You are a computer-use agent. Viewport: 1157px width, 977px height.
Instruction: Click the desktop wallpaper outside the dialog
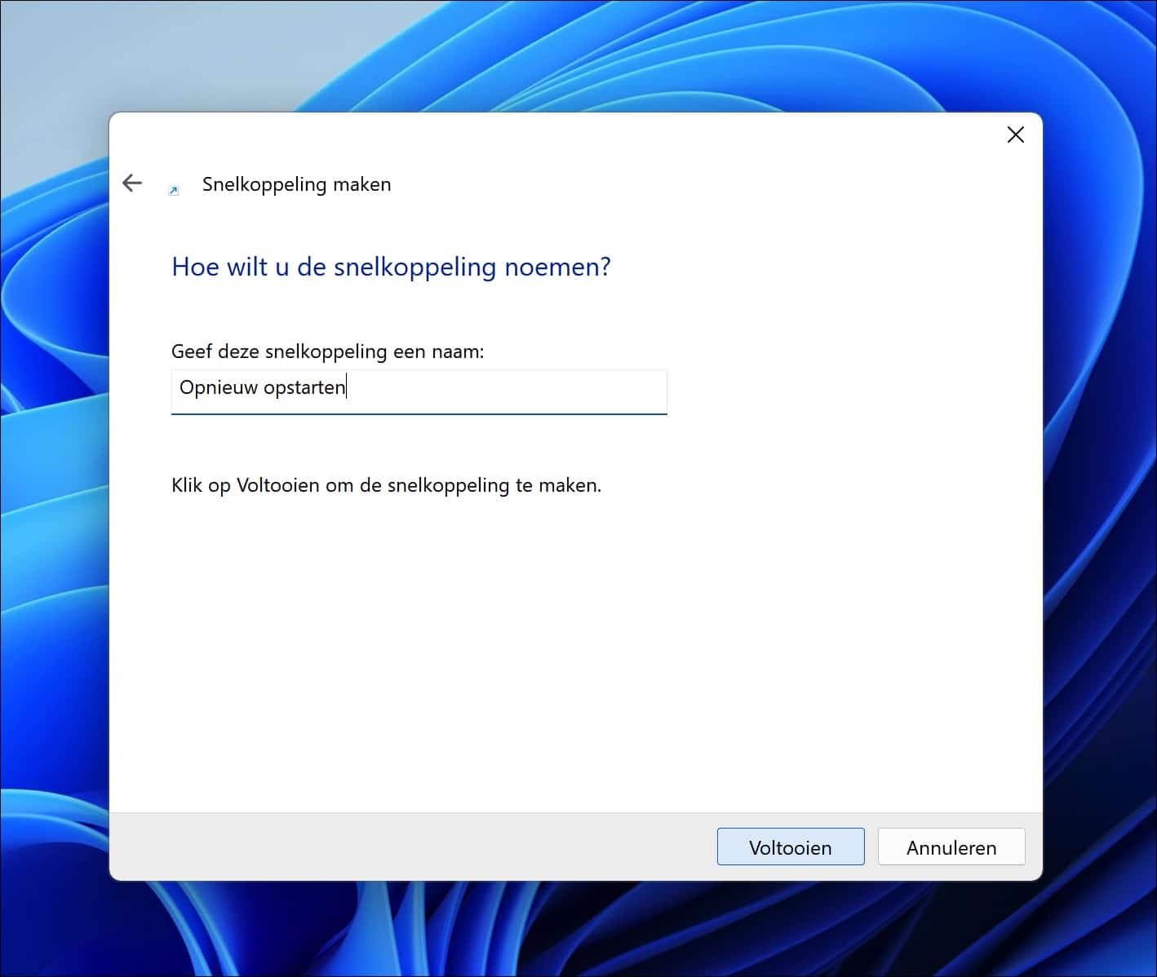[53, 489]
